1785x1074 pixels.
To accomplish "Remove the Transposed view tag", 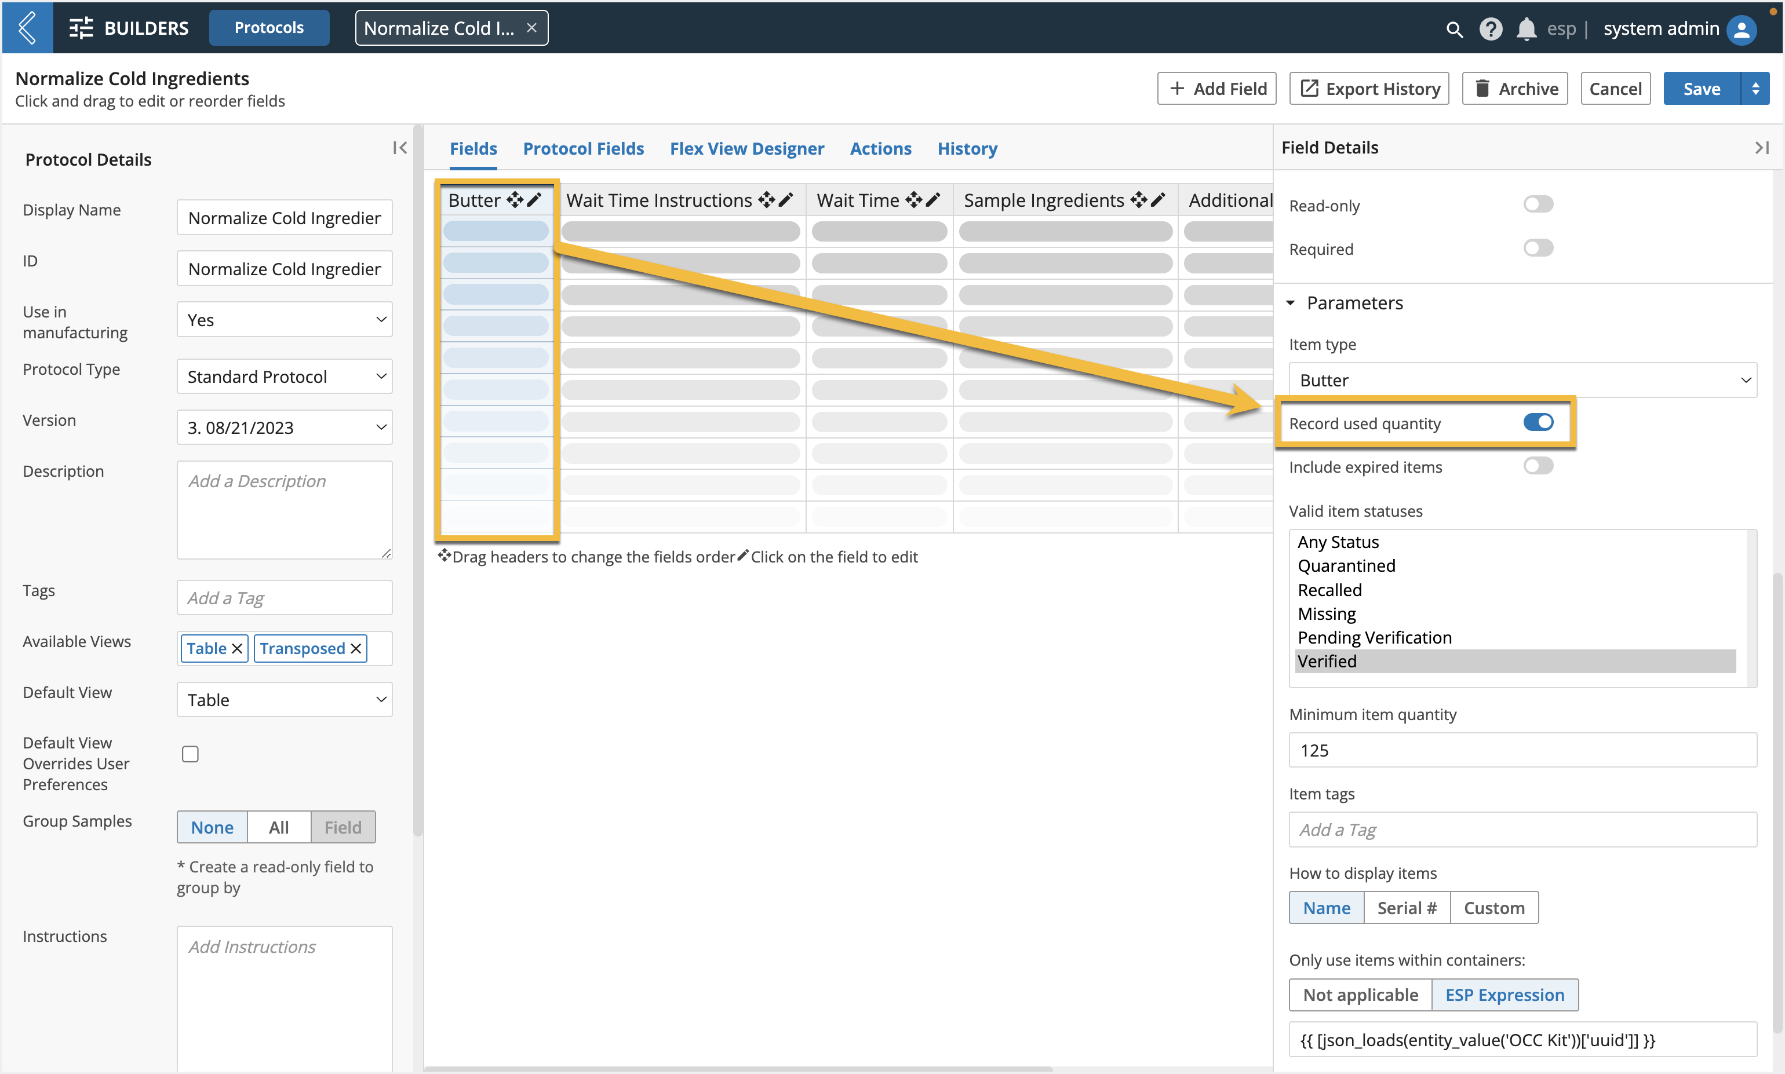I will [x=355, y=648].
